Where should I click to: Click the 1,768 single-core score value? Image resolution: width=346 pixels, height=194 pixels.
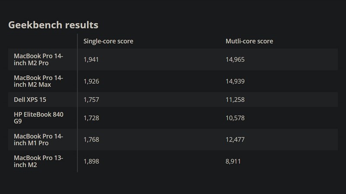point(91,140)
